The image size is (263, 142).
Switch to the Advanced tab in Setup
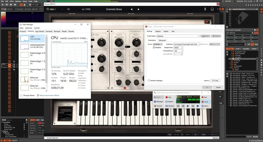coord(162,40)
